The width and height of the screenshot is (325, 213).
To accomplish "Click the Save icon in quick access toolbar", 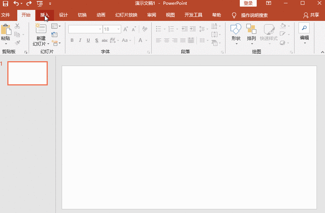I will 6,4.
